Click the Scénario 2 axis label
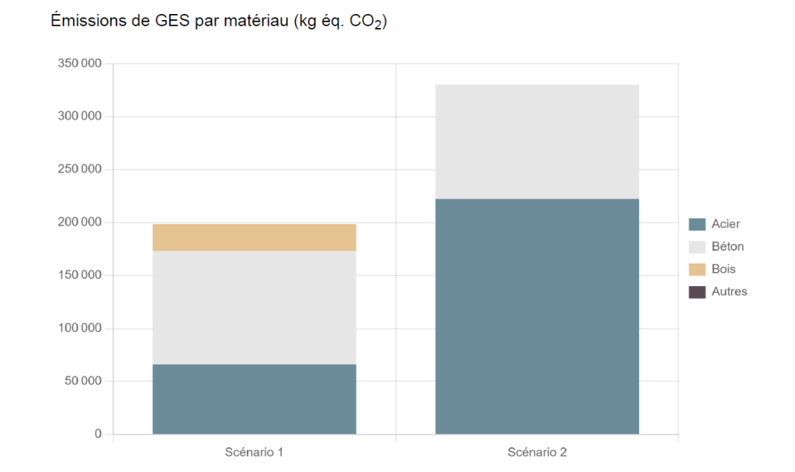 [537, 453]
